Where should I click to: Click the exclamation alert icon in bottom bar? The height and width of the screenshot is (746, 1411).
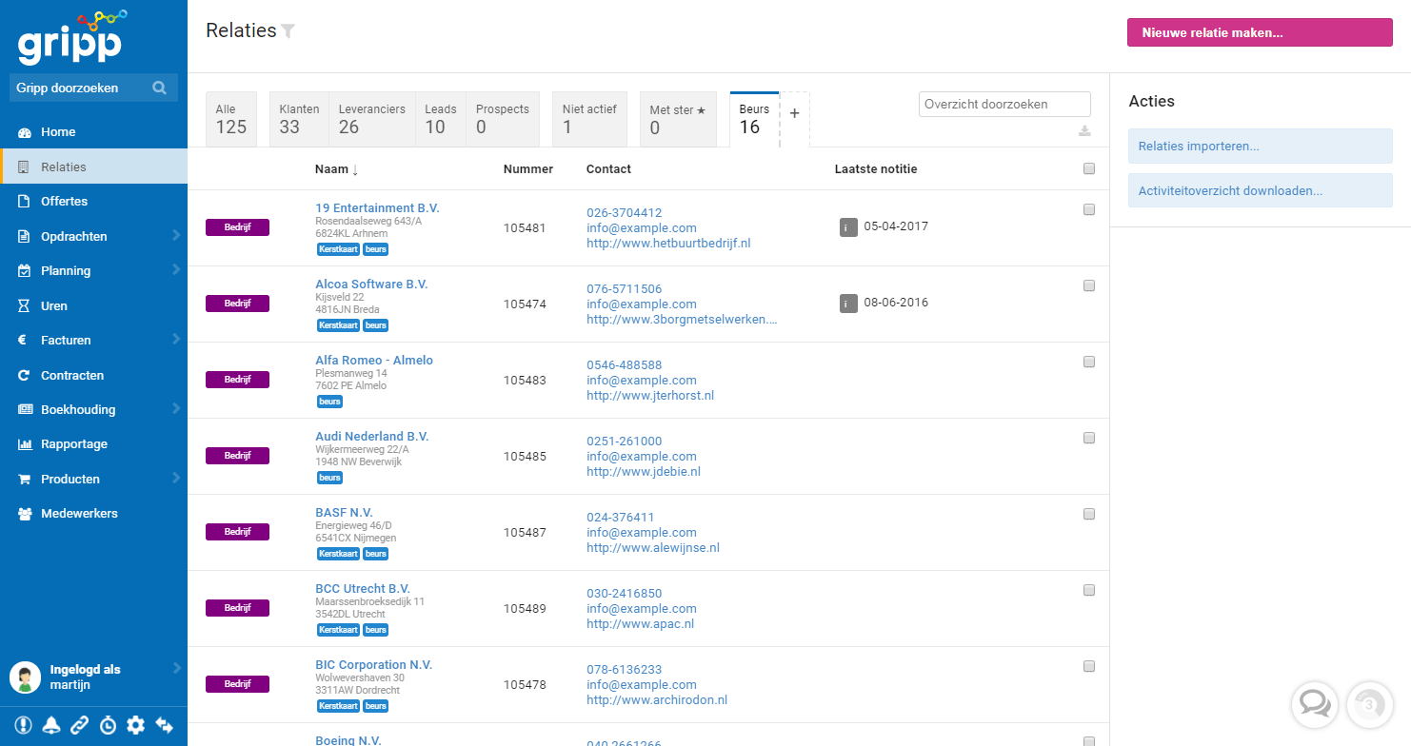click(x=23, y=726)
